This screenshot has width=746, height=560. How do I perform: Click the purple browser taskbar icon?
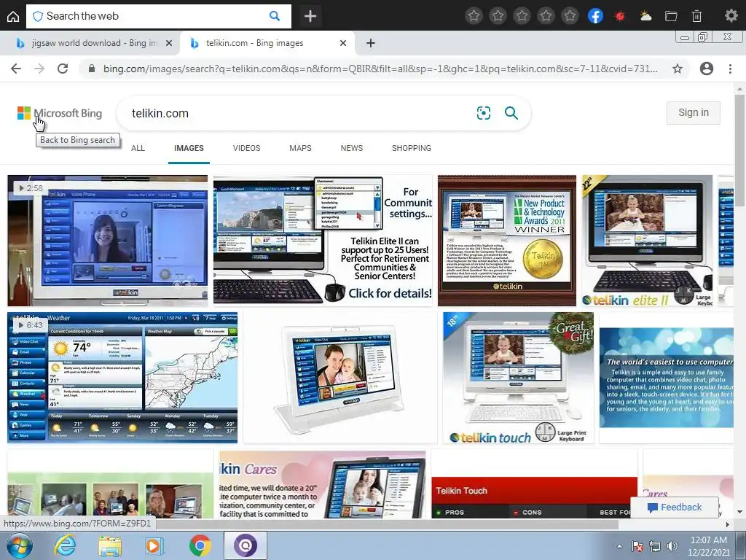tap(245, 545)
